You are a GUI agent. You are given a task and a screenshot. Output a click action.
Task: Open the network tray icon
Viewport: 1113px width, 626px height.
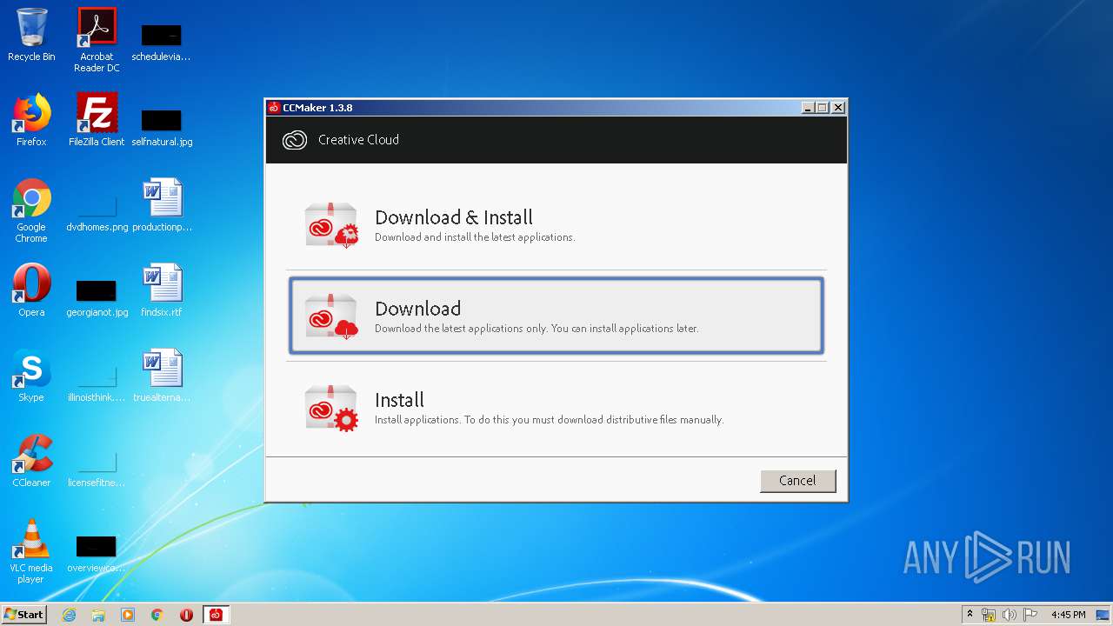(x=989, y=615)
